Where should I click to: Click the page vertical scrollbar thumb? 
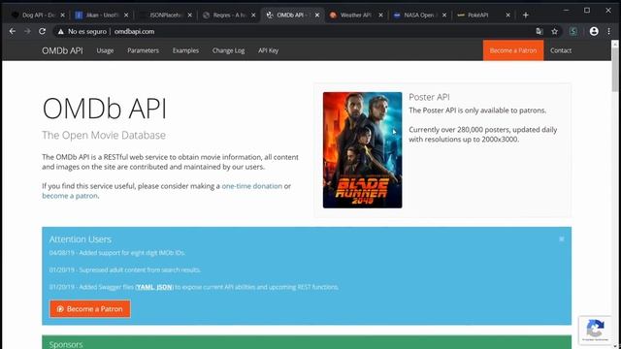click(614, 69)
